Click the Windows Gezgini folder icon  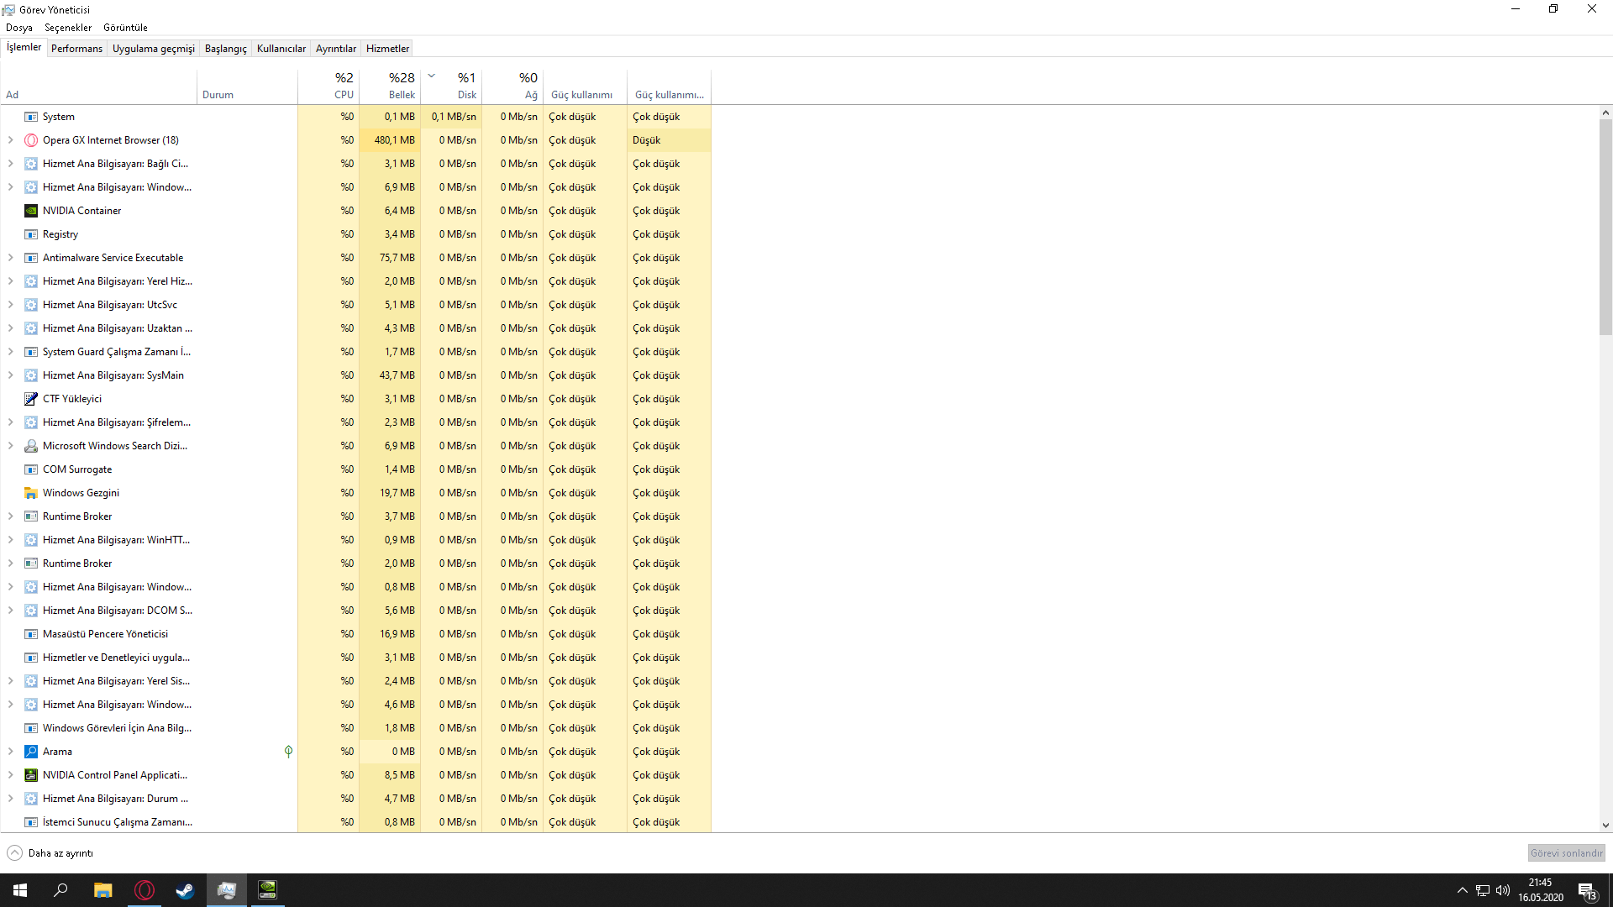[x=31, y=493]
